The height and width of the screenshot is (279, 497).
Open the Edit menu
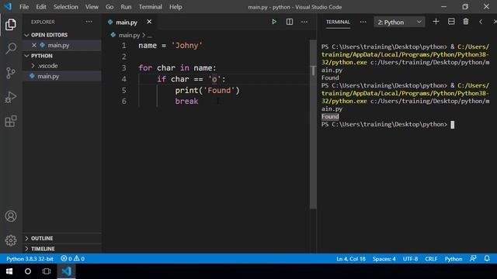point(41,7)
